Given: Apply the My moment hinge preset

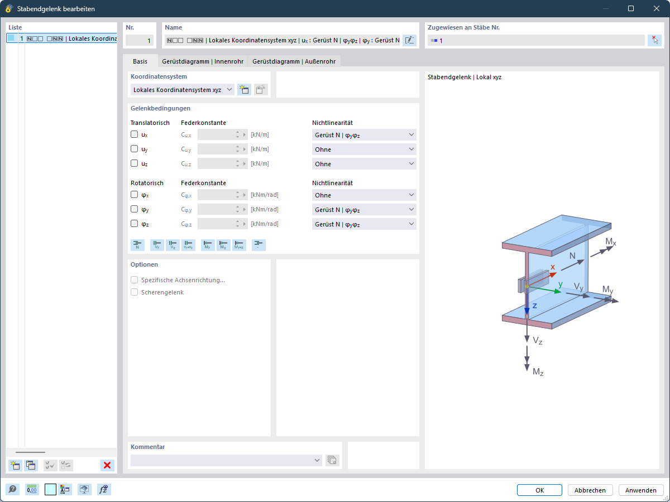Looking at the screenshot, I should 207,244.
